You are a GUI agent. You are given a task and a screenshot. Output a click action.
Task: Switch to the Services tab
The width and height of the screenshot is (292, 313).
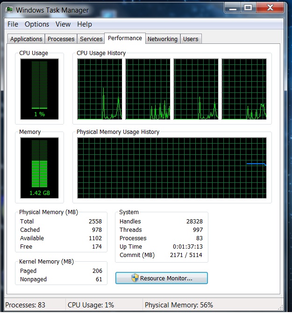pyautogui.click(x=91, y=39)
